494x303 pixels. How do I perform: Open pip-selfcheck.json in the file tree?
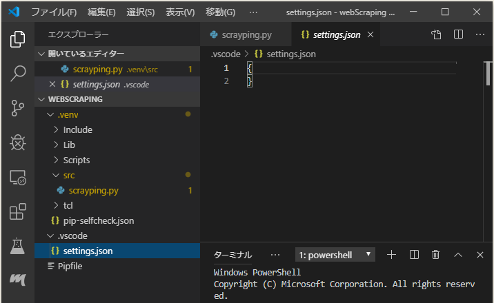tap(117, 220)
